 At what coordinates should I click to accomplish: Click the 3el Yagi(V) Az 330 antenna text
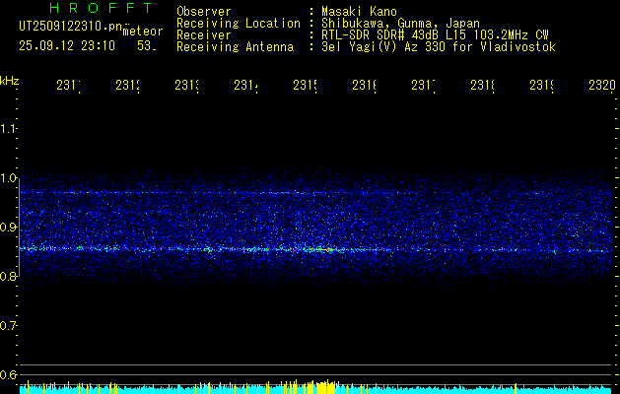[439, 47]
